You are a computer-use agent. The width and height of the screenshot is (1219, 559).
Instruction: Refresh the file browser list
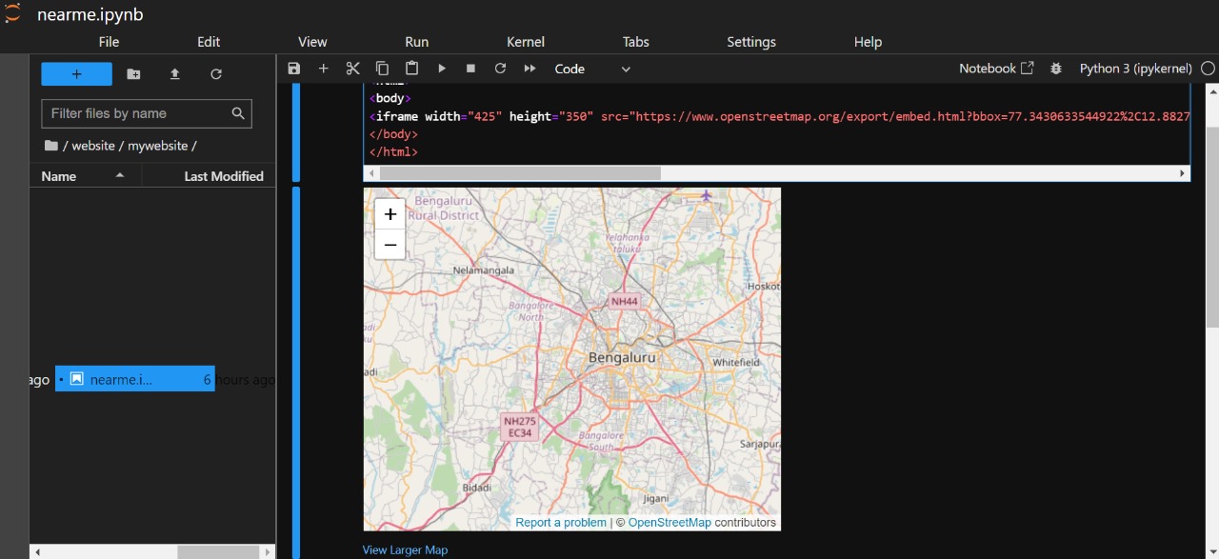[x=216, y=74]
